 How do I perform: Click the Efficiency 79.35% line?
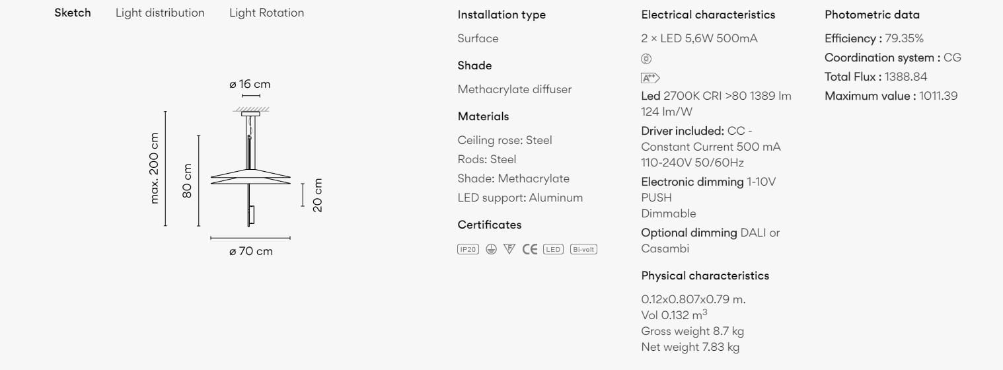coord(873,38)
